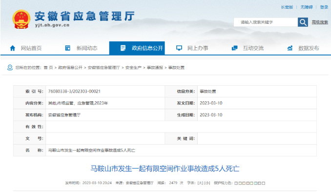Viewport: 331px width, 192px height.
Task: Pick the last eye-protection color swatch
Action: pos(264,183)
